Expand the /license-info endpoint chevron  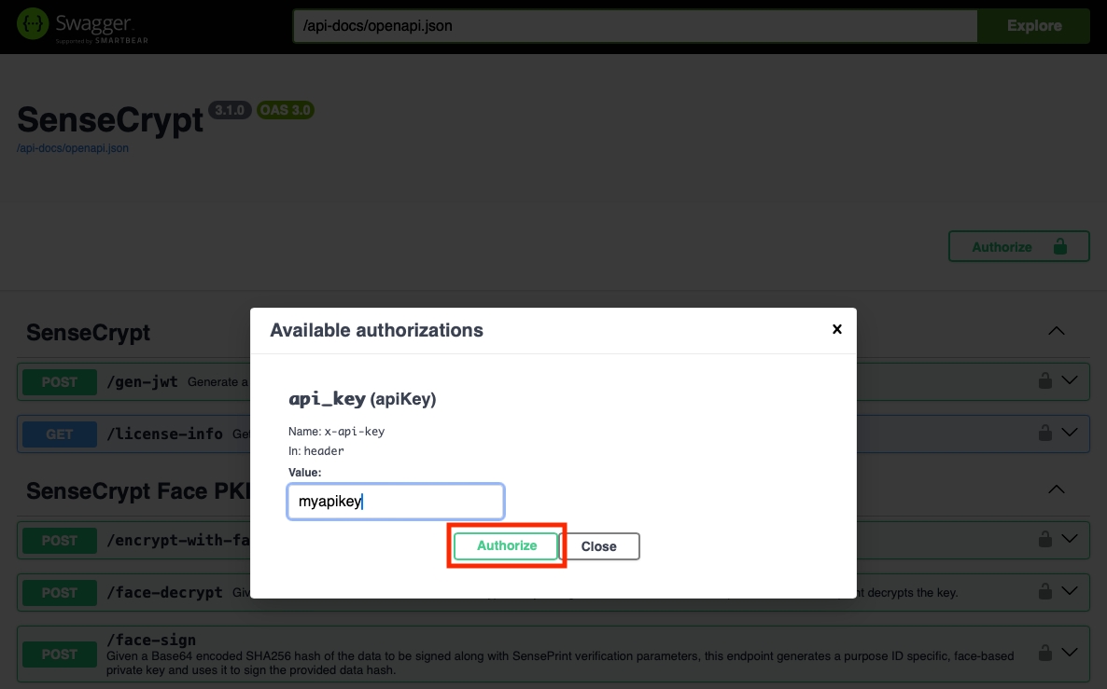point(1070,434)
